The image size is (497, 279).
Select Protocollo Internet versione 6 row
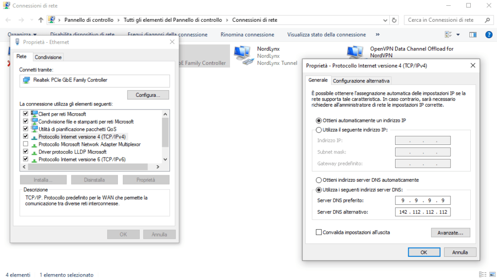82,159
